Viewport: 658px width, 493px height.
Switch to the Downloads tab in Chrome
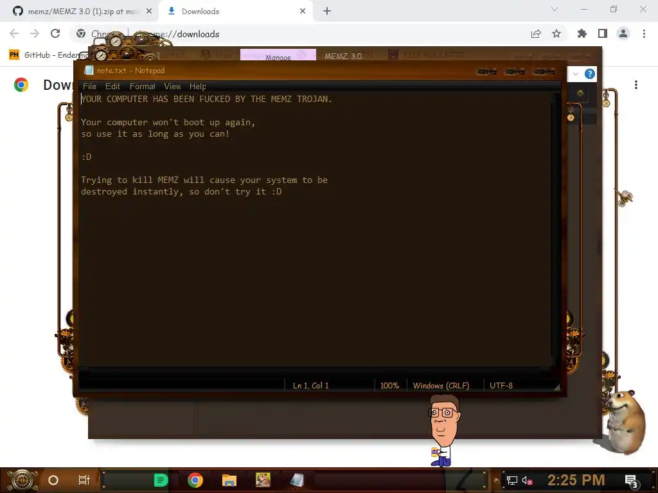(235, 12)
